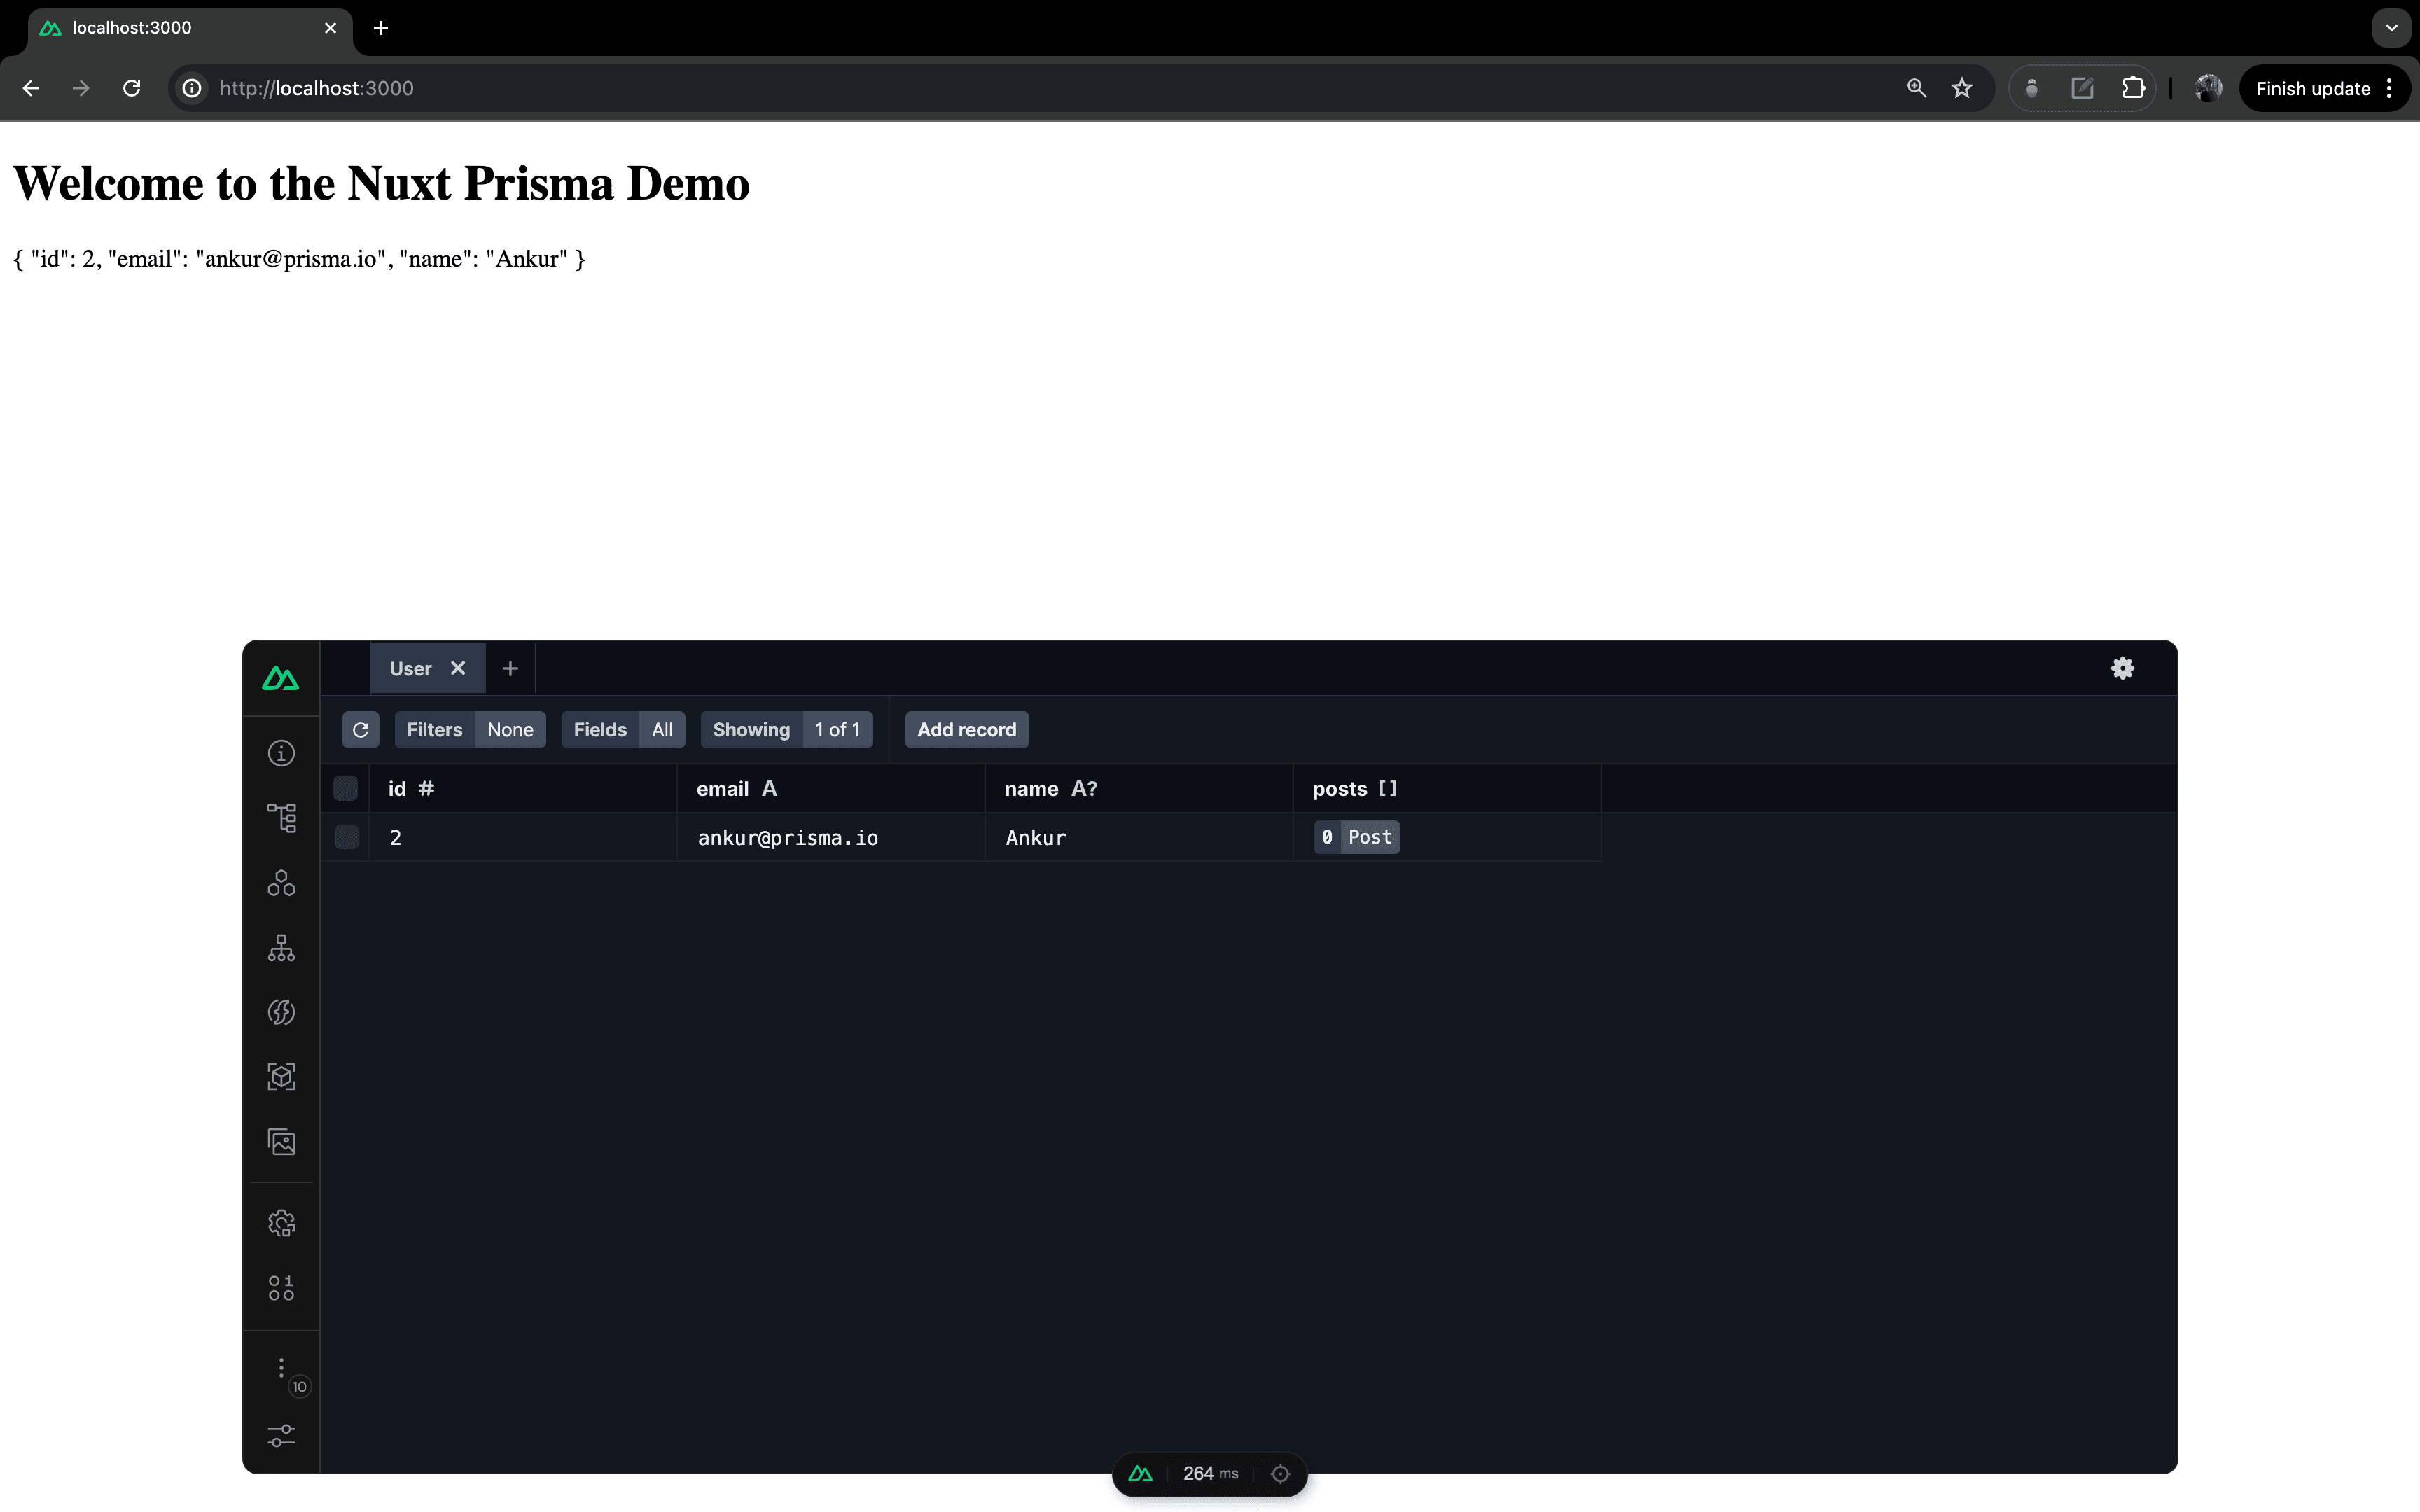Click the Prisma Studio logo icon
Viewport: 2420px width, 1512px height.
pos(281,677)
